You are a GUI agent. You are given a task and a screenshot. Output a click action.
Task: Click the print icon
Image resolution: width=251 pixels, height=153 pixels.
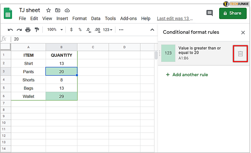click(28, 30)
